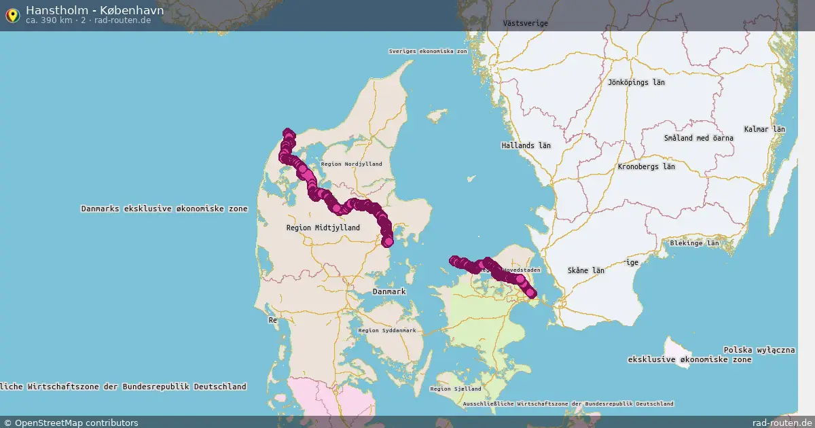The height and width of the screenshot is (428, 815).
Task: Click the Småland med öarna label
Action: point(699,138)
